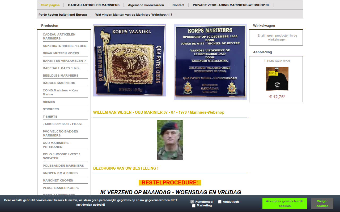The height and width of the screenshot is (212, 340).
Task: Go to the Contact page
Action: (178, 5)
